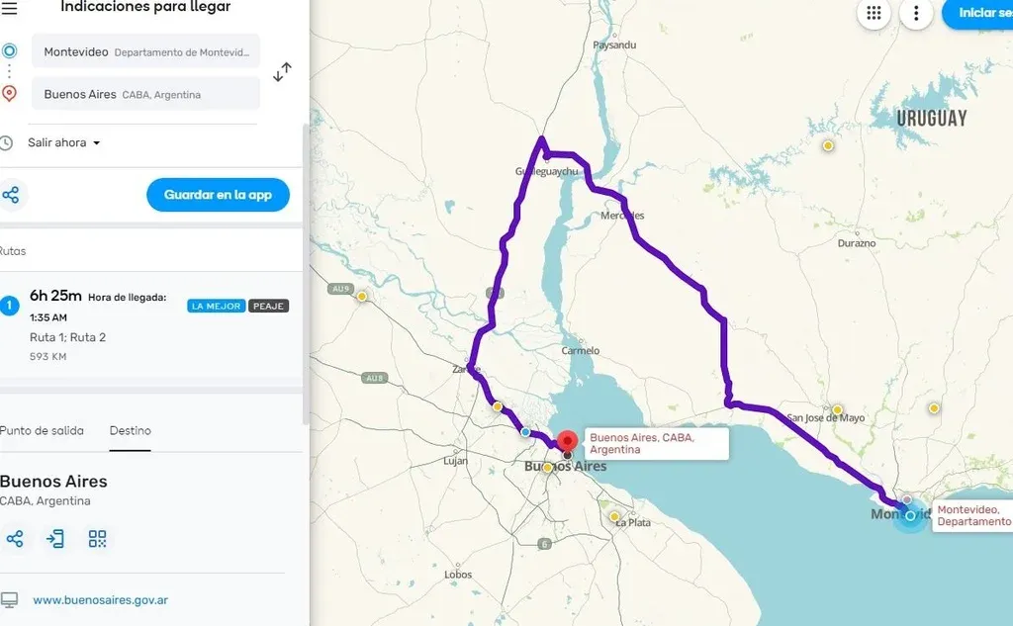
Task: Click the red destination pin on Buenos Aires
Action: point(567,441)
